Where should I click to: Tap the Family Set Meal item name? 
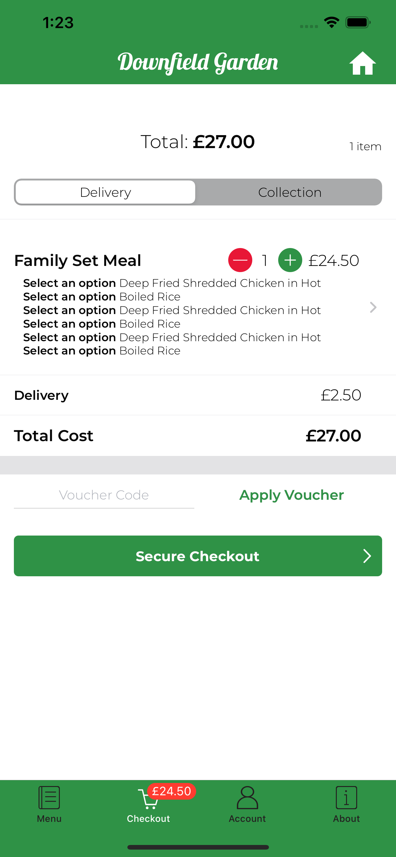pyautogui.click(x=78, y=260)
